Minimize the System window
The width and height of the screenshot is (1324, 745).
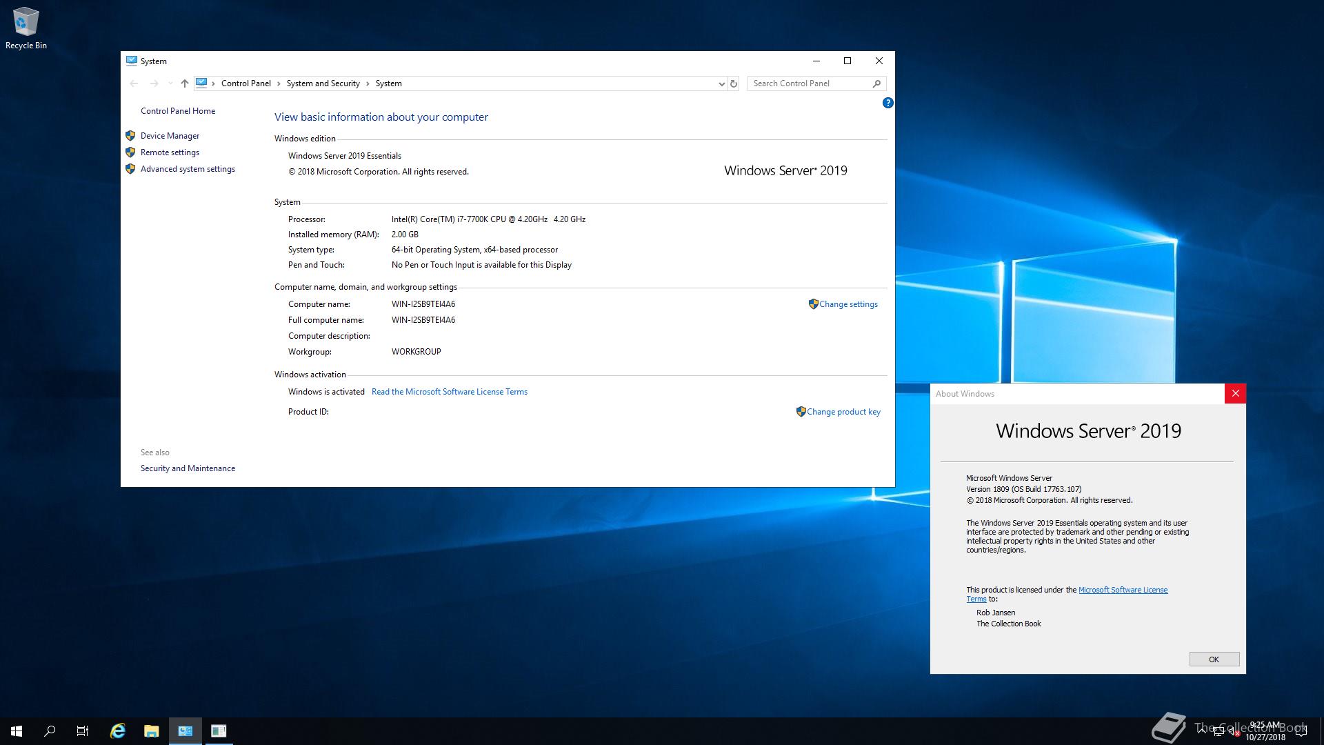click(816, 61)
